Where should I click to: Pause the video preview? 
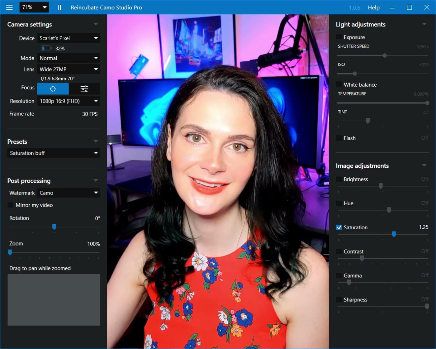[x=59, y=7]
